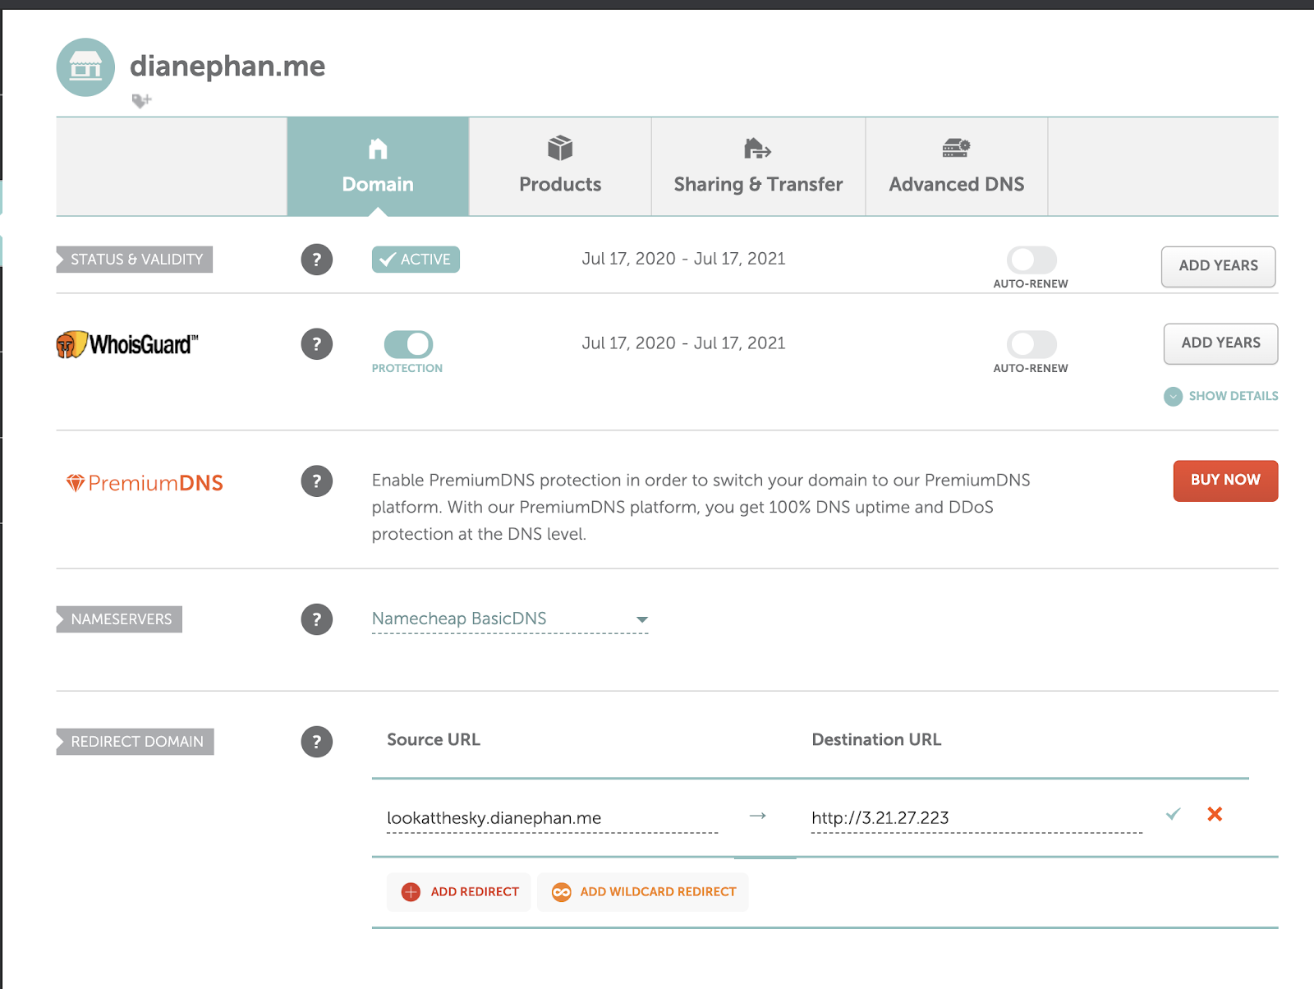Open the Sharing & Transfer tab
The width and height of the screenshot is (1314, 989).
tap(758, 167)
